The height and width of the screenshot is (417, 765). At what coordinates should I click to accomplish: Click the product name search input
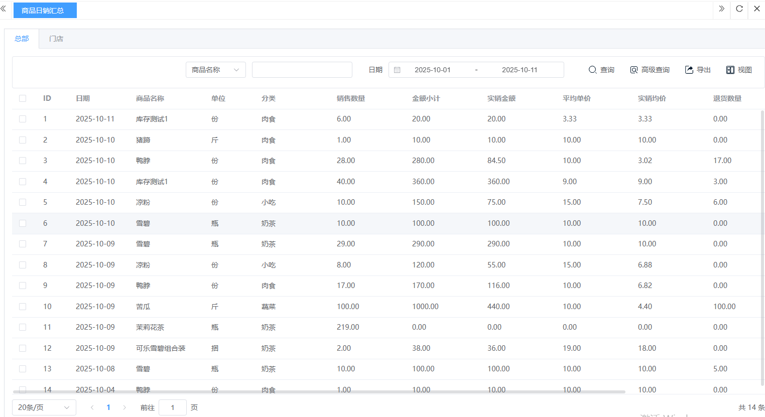302,70
